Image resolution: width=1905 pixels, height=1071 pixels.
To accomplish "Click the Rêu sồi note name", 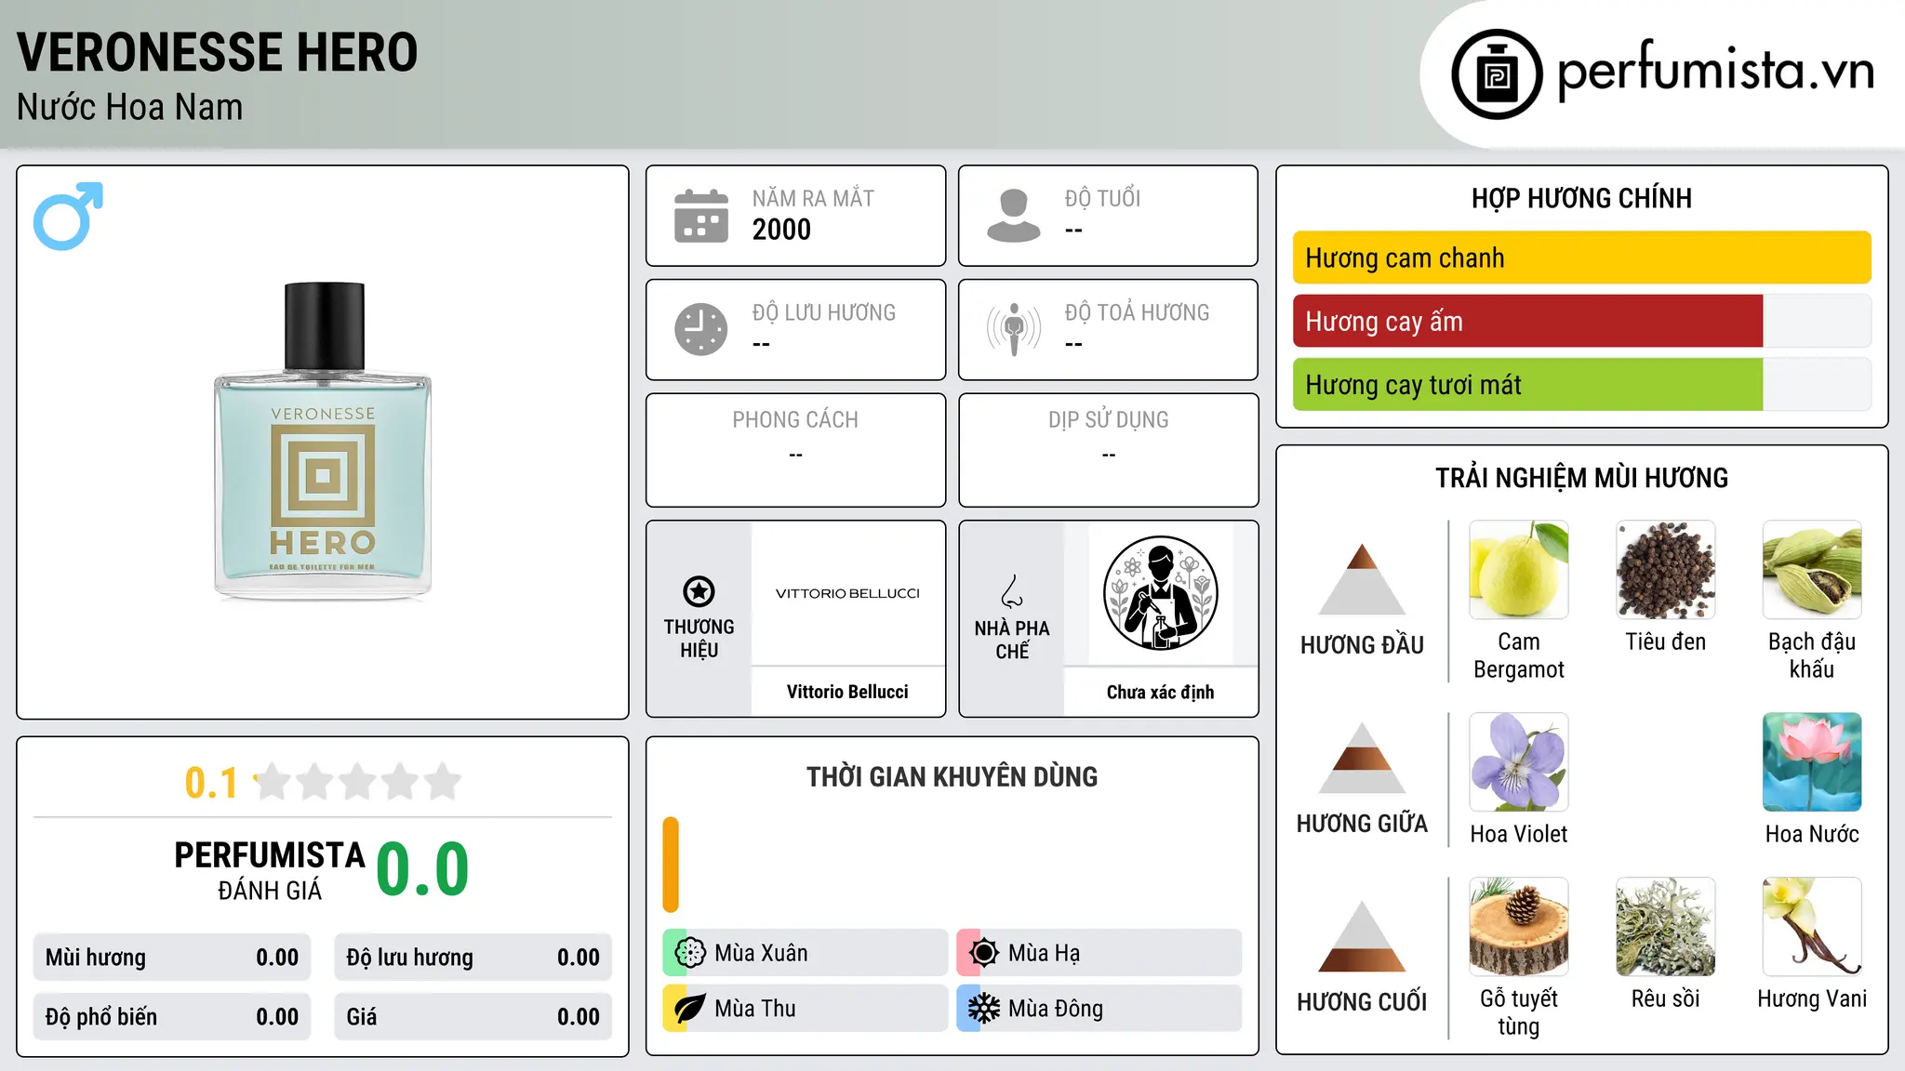I will (x=1666, y=998).
